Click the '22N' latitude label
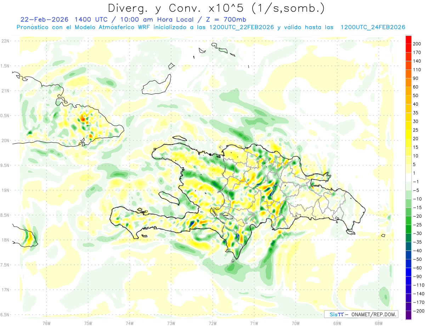The image size is (425, 328). 5,41
